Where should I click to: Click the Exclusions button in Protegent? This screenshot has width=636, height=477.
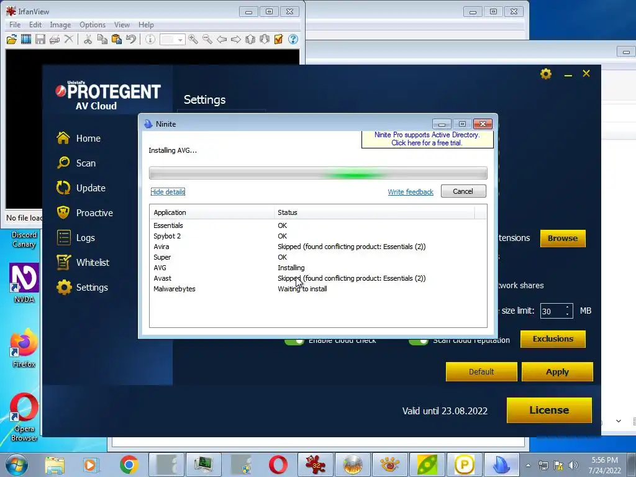click(553, 339)
